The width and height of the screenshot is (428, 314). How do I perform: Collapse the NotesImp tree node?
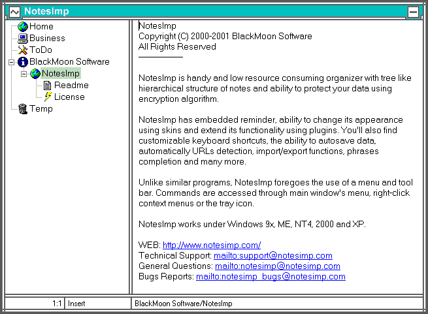[24, 74]
